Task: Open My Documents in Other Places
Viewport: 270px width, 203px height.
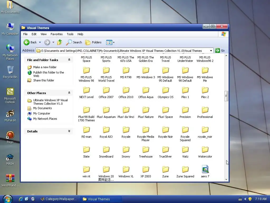Action: click(42, 108)
